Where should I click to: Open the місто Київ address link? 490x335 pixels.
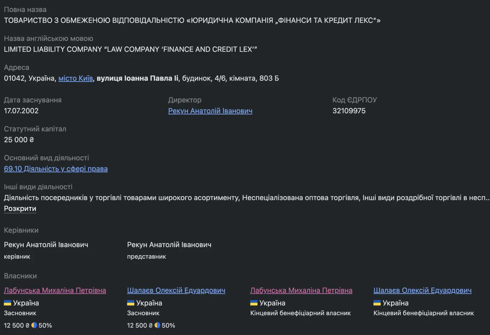(x=76, y=78)
